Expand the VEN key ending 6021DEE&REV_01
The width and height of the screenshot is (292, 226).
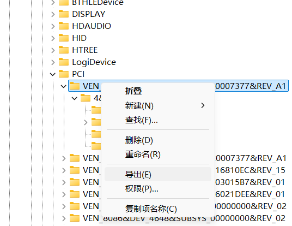(x=64, y=194)
